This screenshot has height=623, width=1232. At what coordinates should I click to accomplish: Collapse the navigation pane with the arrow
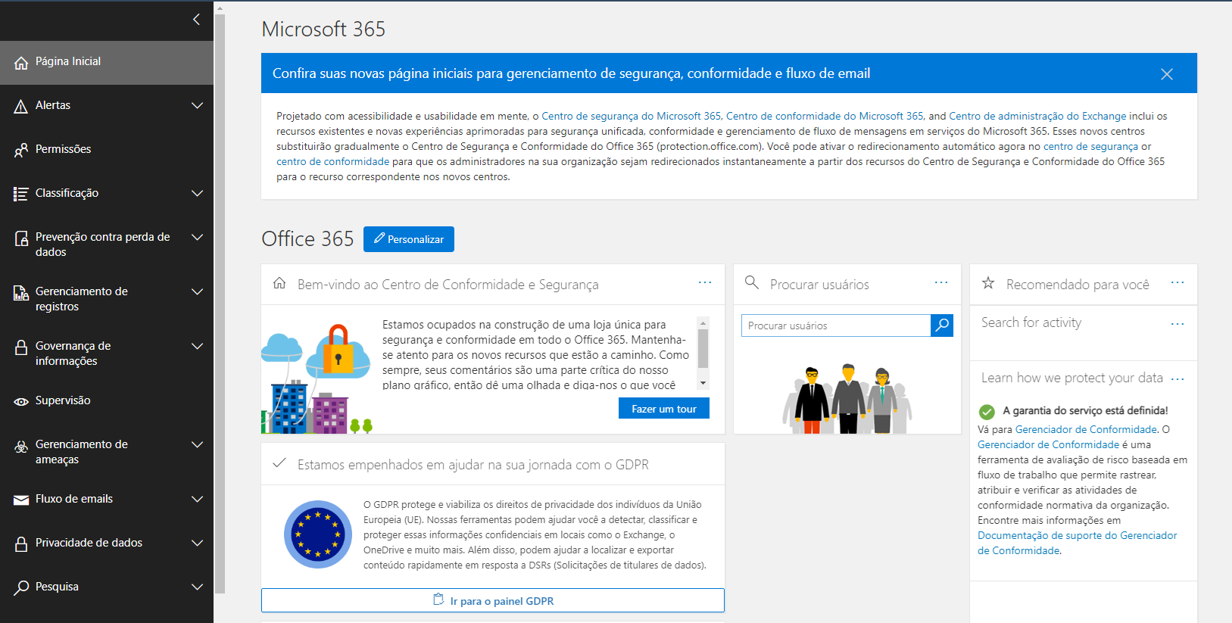tap(196, 20)
